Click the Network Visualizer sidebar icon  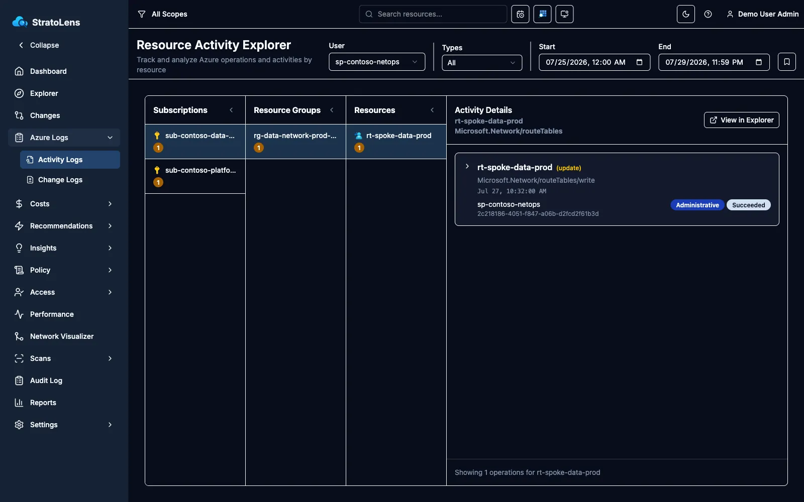point(19,336)
